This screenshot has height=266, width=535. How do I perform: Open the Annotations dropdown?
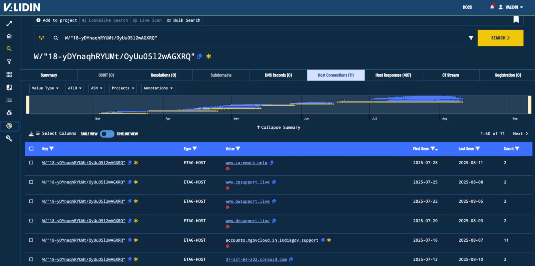tap(158, 88)
